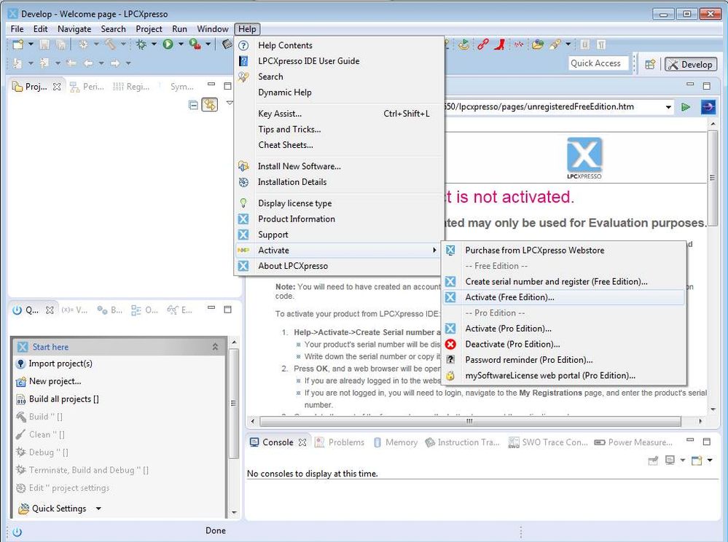Open Tips and Tricks...

point(340,130)
